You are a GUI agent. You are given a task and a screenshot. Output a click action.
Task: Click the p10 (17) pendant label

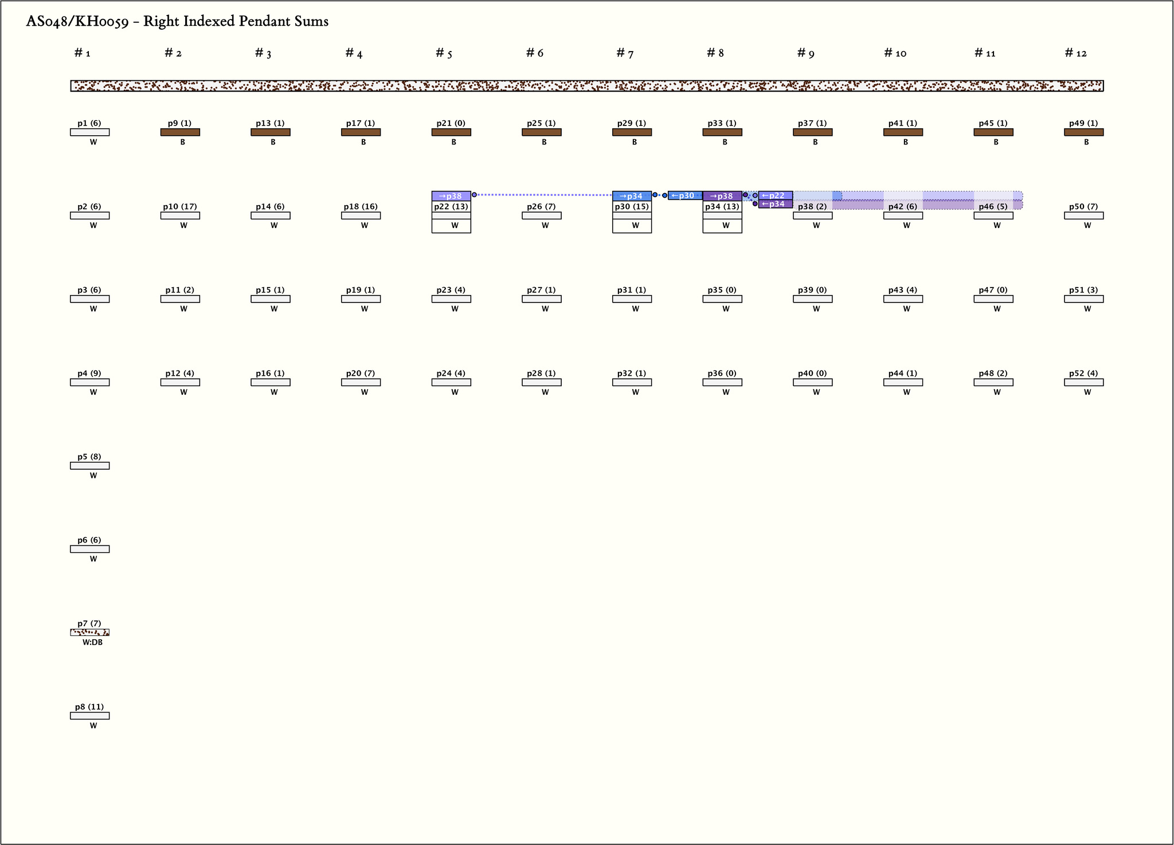coord(180,207)
